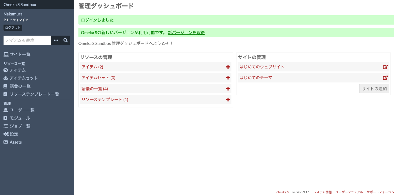
Task: Open 設定 in sidebar menu
Action: pos(14,134)
